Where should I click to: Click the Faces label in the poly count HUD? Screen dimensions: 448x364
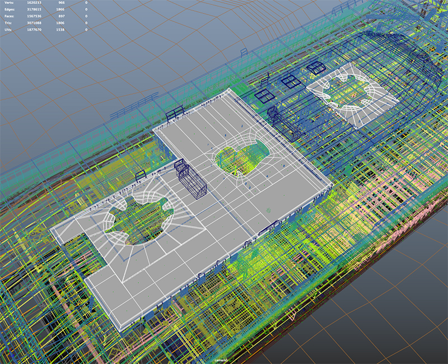click(8, 16)
